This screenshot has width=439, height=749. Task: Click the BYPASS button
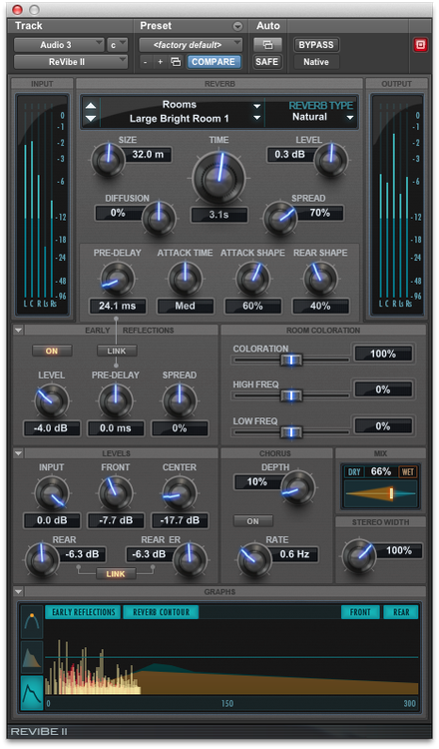point(316,45)
